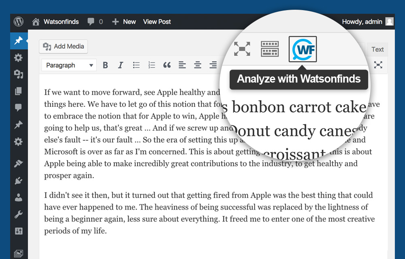The height and width of the screenshot is (259, 405).
Task: Open the View Post link
Action: click(x=157, y=22)
